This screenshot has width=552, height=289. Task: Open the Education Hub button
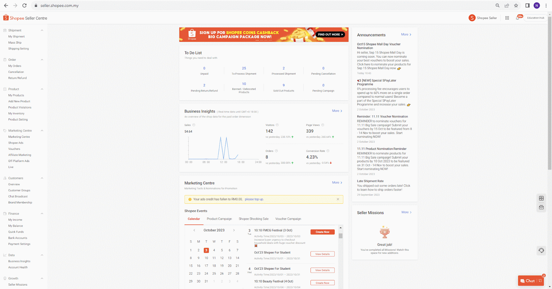click(x=535, y=18)
